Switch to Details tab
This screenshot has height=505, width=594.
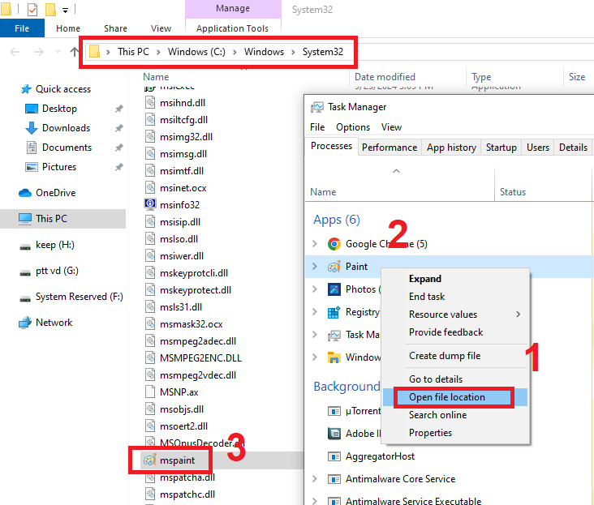[573, 148]
